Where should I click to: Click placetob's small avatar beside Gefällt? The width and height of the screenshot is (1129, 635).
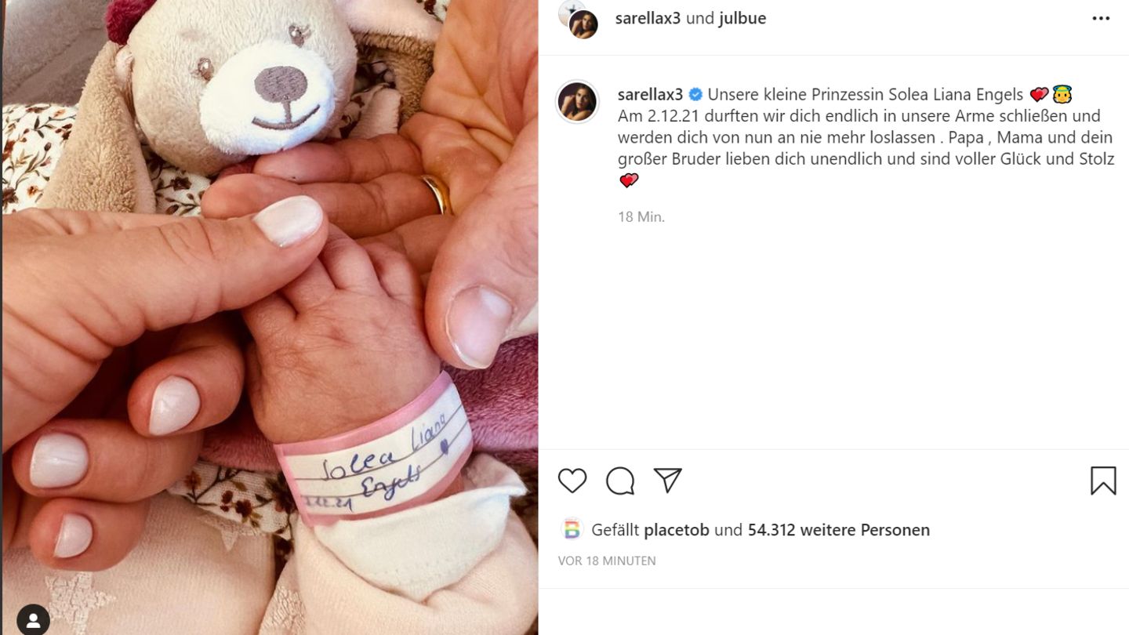572,530
